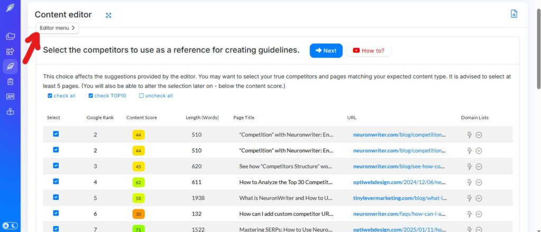Click the page title 'How to Analyze the Top 30 Competit...'

[x=286, y=182]
